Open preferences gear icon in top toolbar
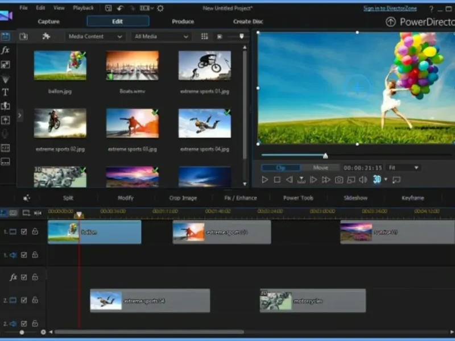The width and height of the screenshot is (455, 341). [160, 8]
